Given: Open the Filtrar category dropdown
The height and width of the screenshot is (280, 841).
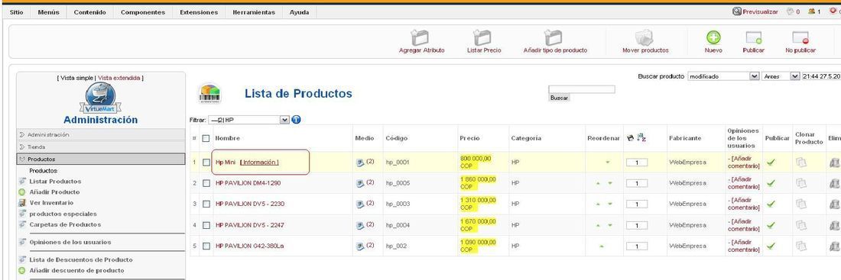Looking at the screenshot, I should click(x=249, y=120).
